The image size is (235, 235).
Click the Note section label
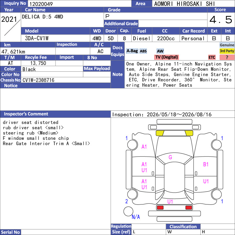(117, 74)
